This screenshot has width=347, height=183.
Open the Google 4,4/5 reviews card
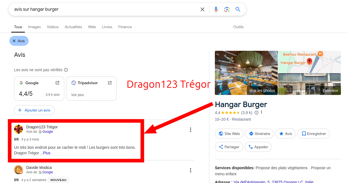point(39,89)
